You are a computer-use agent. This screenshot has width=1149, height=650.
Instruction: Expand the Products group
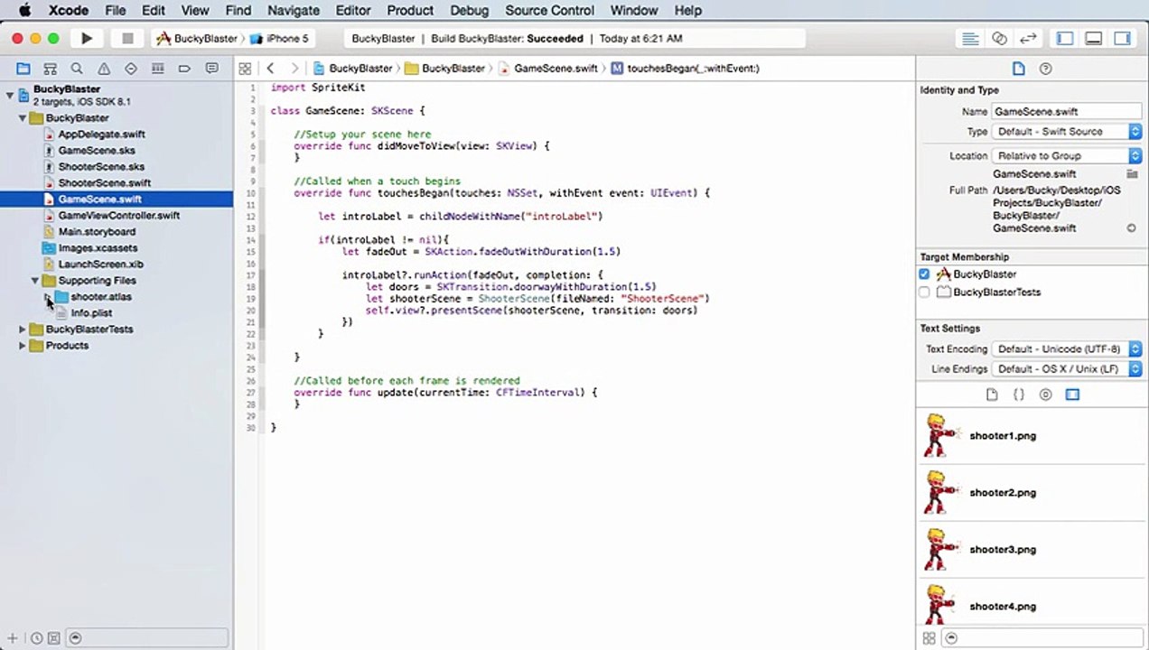point(23,346)
